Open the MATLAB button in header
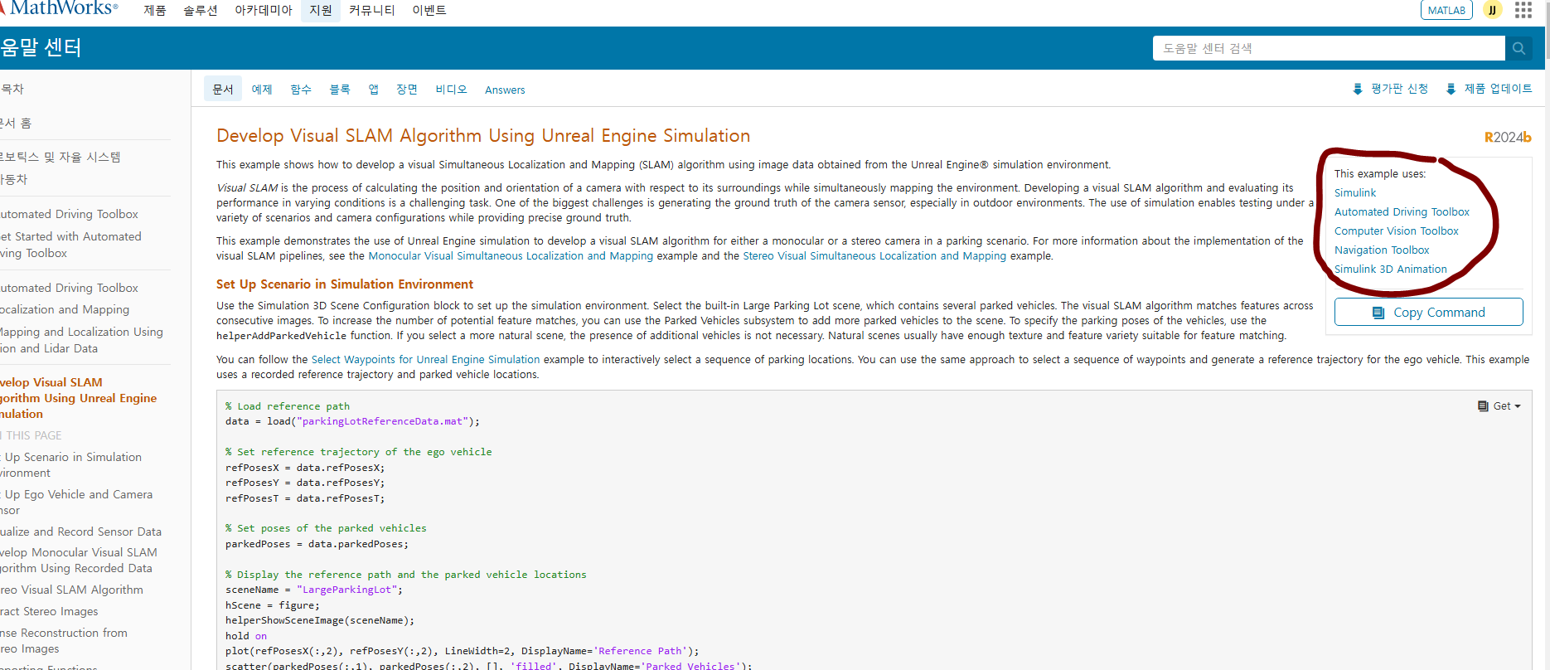Viewport: 1550px width, 670px height. [x=1446, y=10]
